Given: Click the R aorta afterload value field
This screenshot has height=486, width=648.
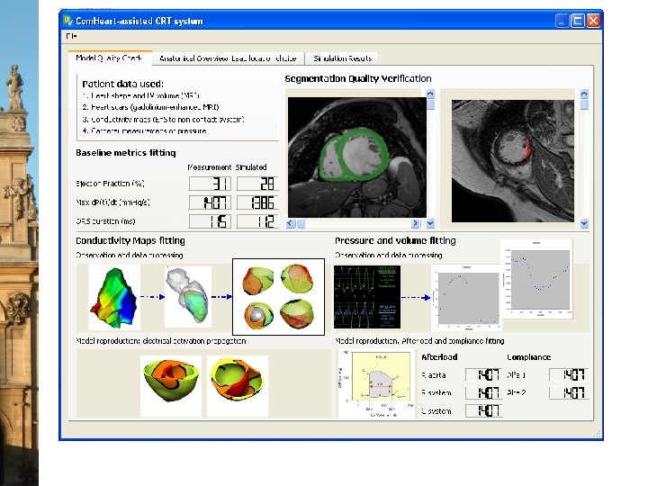Looking at the screenshot, I should (484, 374).
